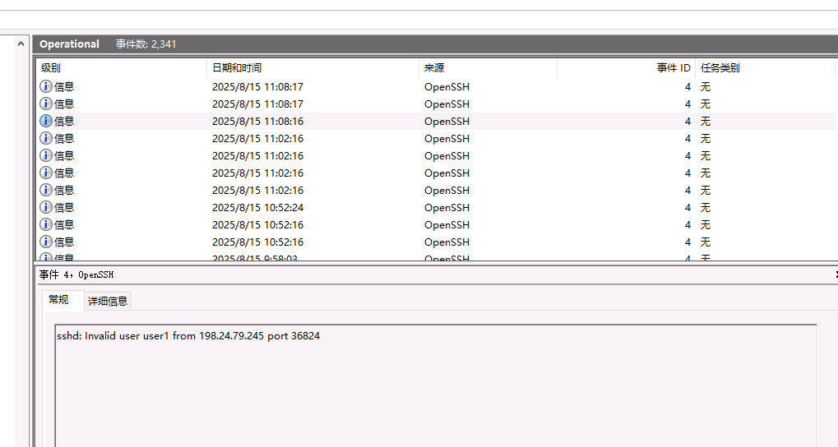This screenshot has width=838, height=447.
Task: Click info icon of the last 11:02:16 event
Action: click(46, 190)
